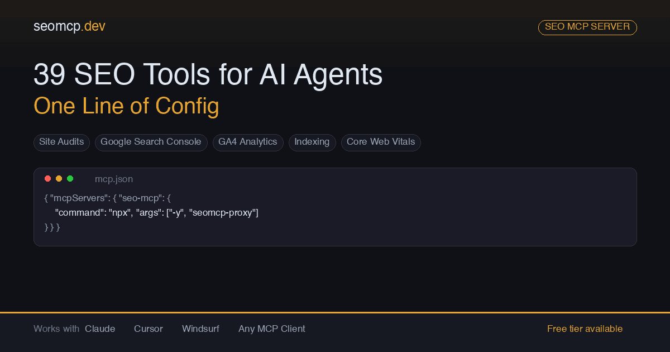Open the Claude link in the footer

point(100,329)
